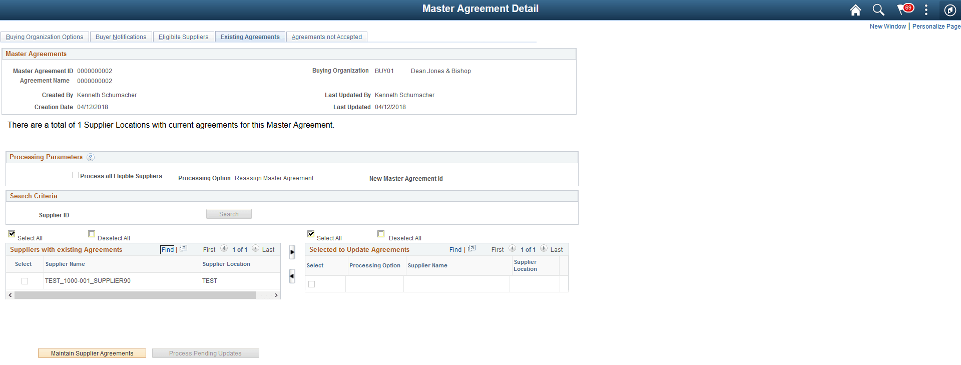Show next row in Selected to Update Agreements
The width and height of the screenshot is (961, 365).
coord(544,248)
